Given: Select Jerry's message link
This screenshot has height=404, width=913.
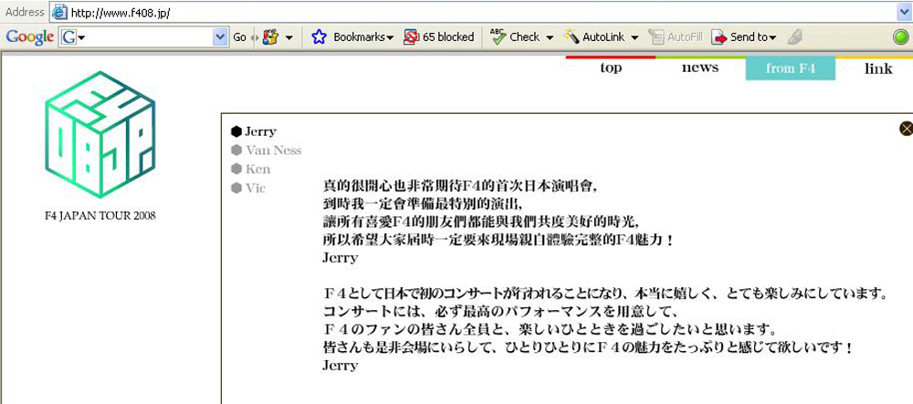Looking at the screenshot, I should click(x=260, y=131).
